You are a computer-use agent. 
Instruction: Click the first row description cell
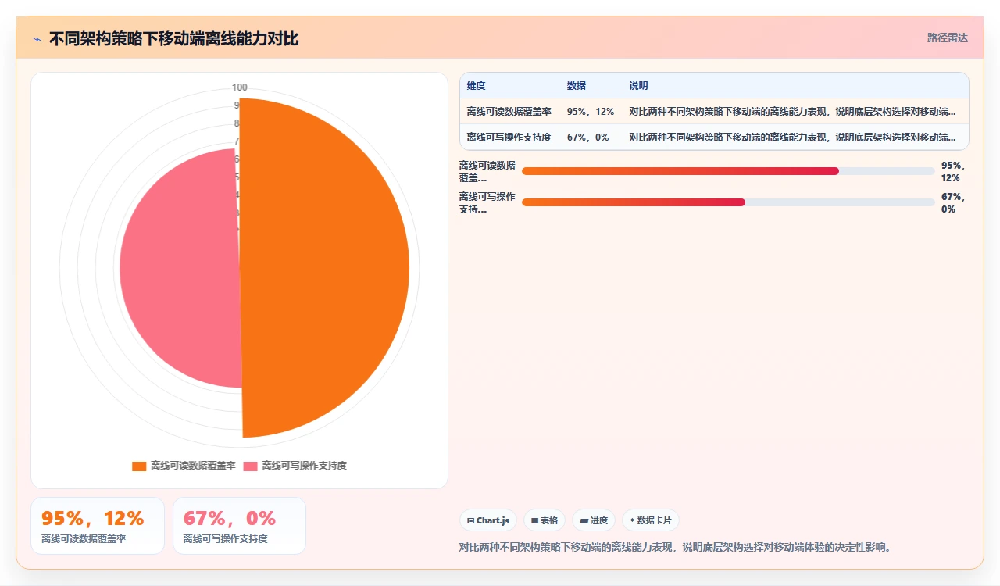coord(795,112)
